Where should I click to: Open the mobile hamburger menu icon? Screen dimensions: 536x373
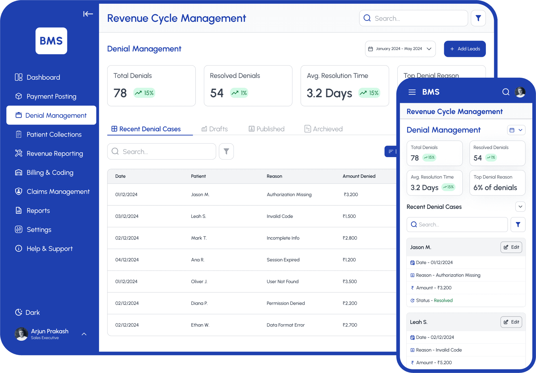(412, 92)
